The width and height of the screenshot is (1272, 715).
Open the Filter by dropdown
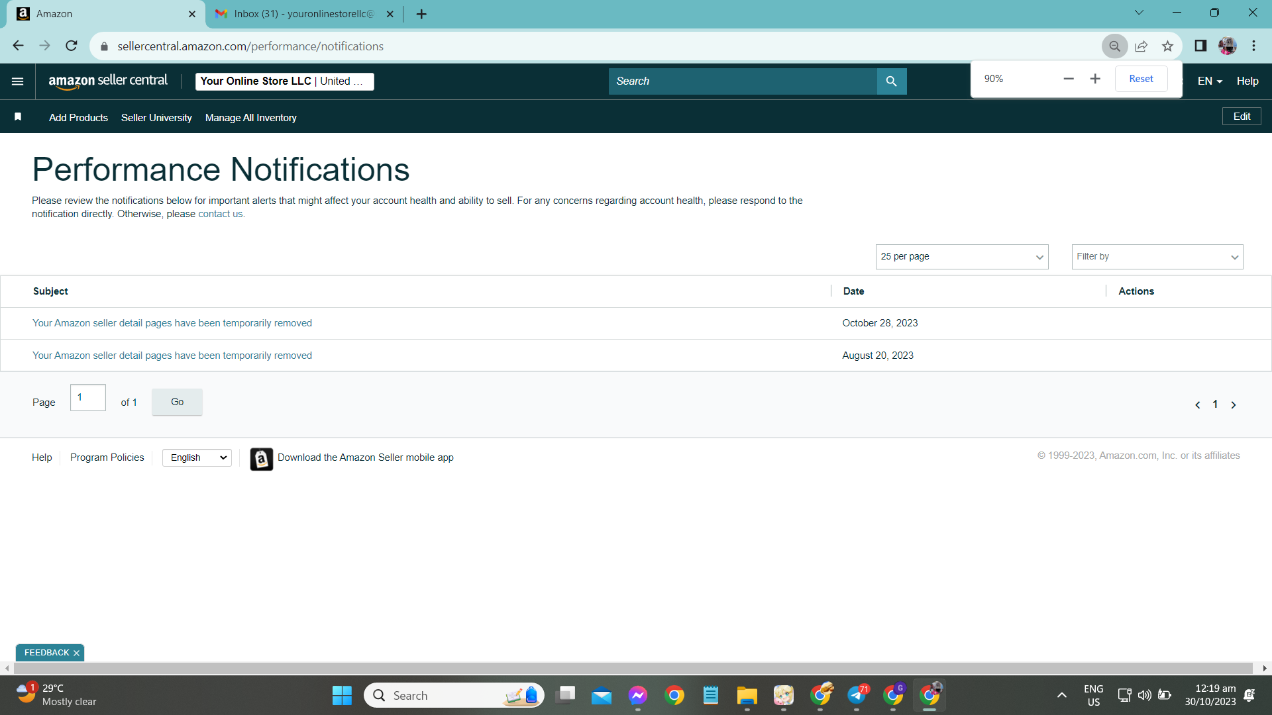[1157, 257]
